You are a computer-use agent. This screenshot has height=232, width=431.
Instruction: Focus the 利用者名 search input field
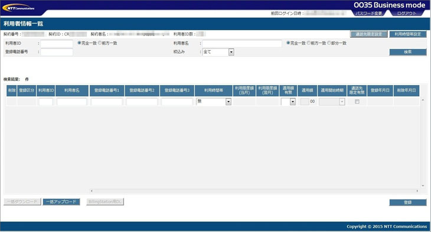[242, 44]
